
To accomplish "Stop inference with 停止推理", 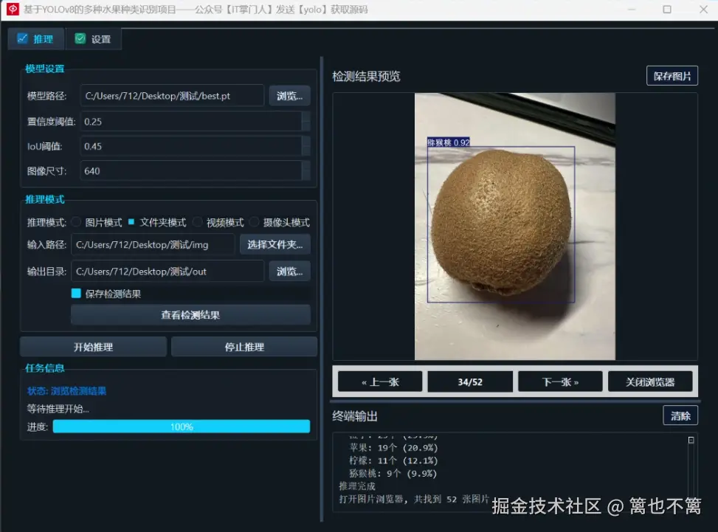I will tap(244, 346).
